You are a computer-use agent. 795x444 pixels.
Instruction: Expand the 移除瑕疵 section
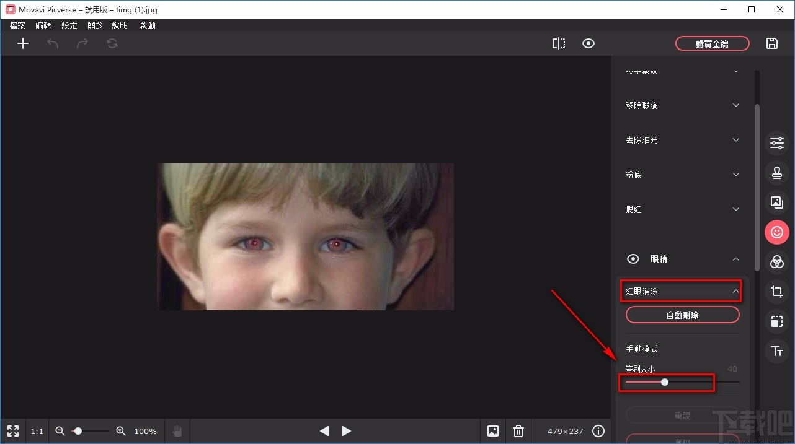(x=683, y=105)
